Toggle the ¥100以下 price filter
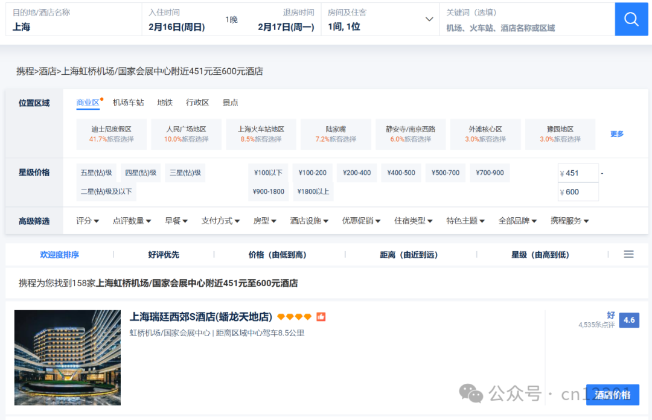Viewport: 652px width, 420px height. point(268,173)
